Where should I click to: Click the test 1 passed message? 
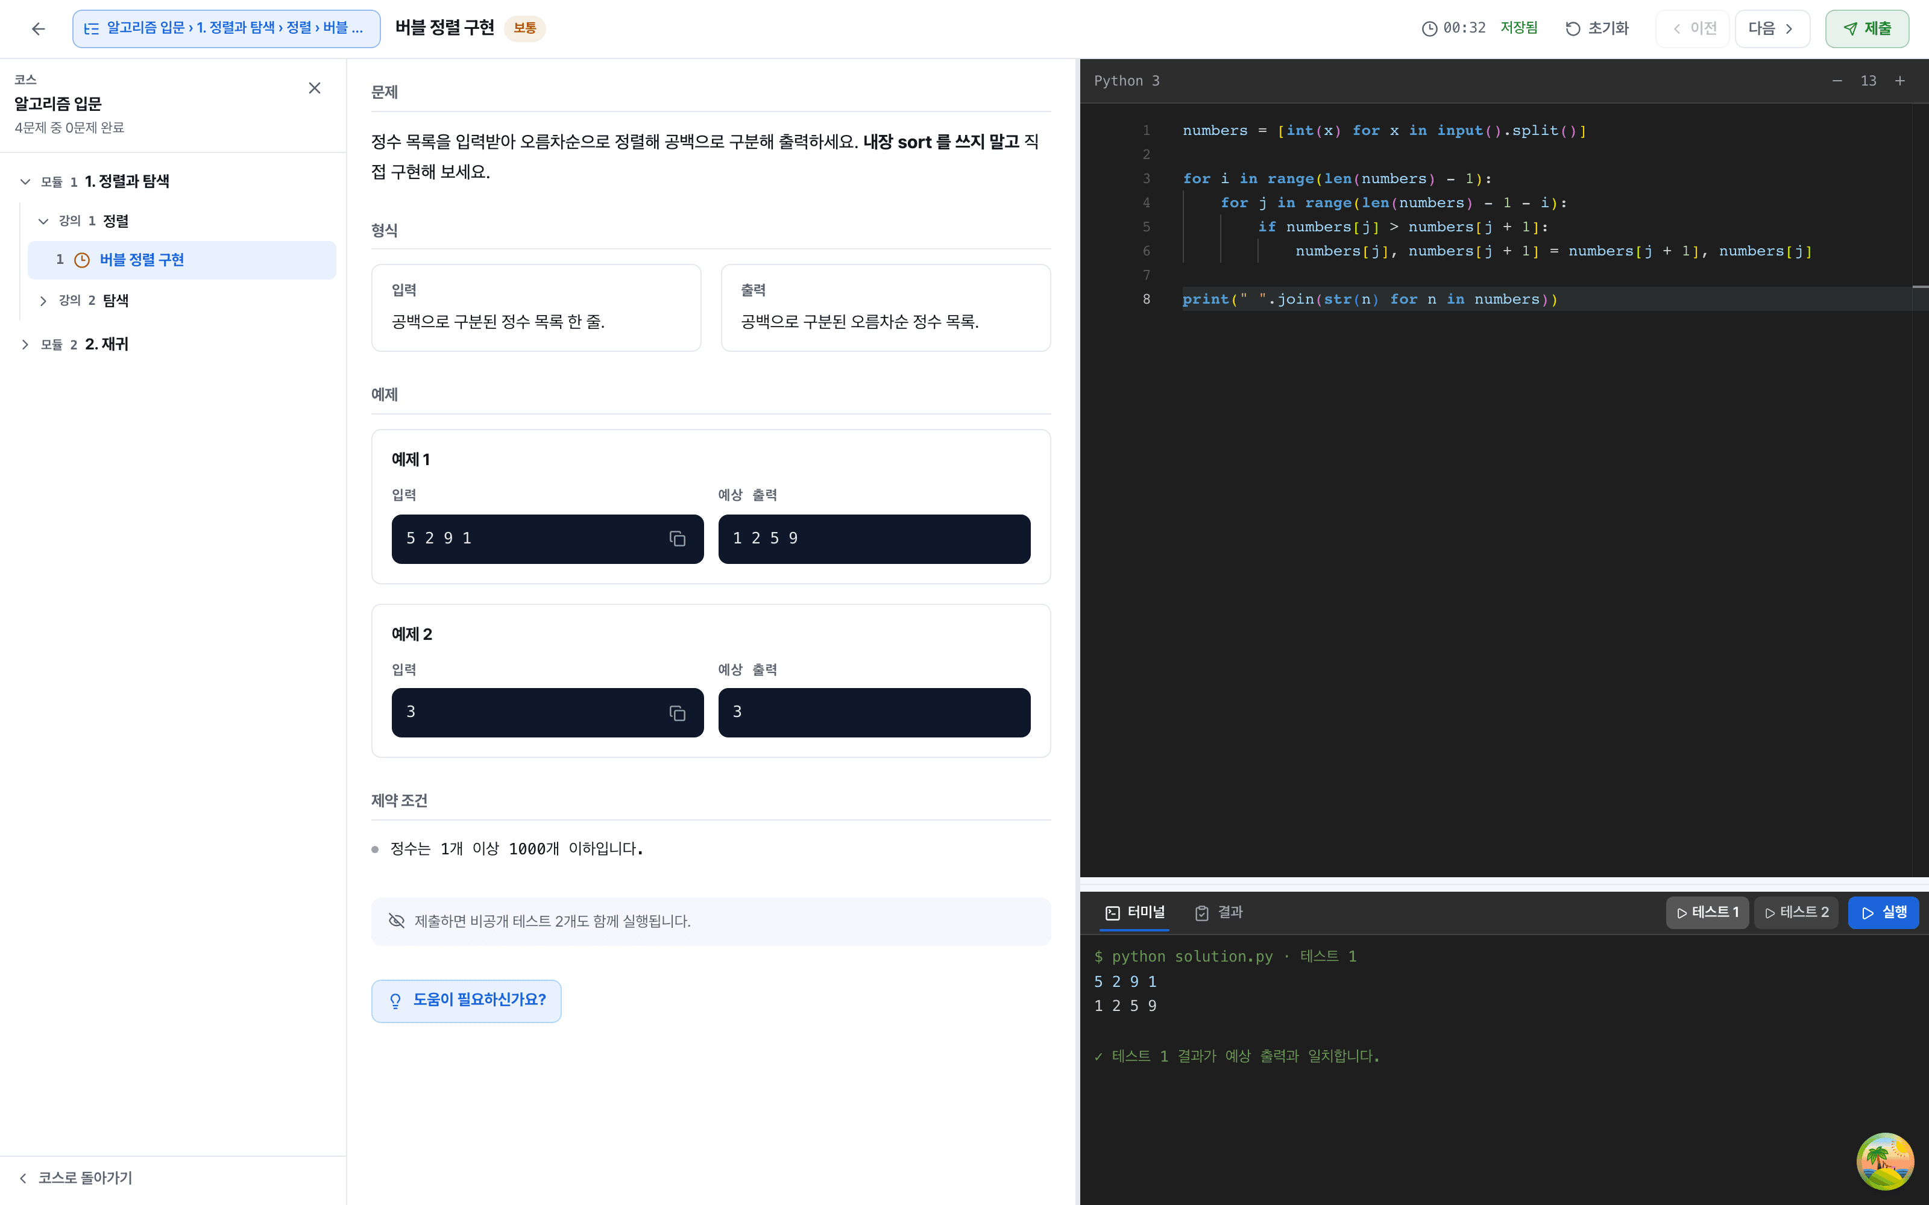click(1236, 1056)
